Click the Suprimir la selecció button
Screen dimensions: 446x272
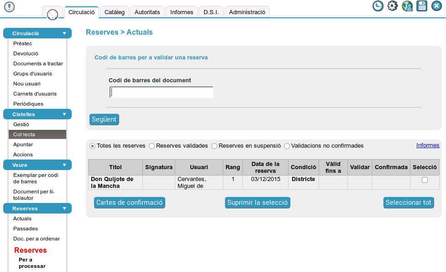(257, 203)
